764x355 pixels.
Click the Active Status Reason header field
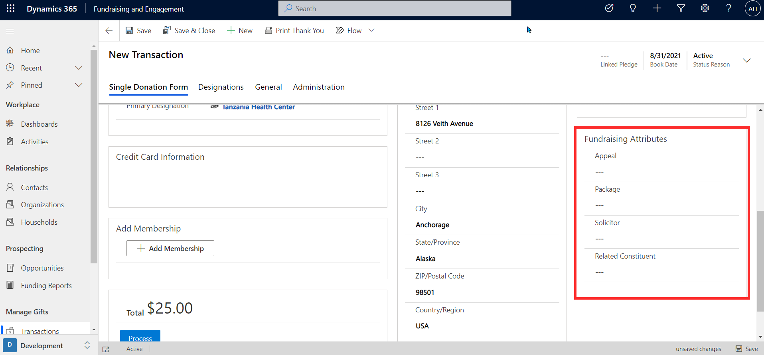[x=711, y=60]
